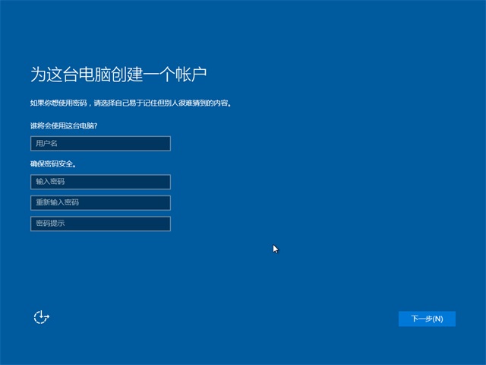Select the password hint text box
Screen dimensions: 486x365
coord(100,224)
